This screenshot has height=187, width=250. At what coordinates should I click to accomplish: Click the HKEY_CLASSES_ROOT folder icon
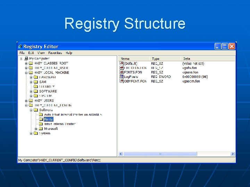(31, 63)
